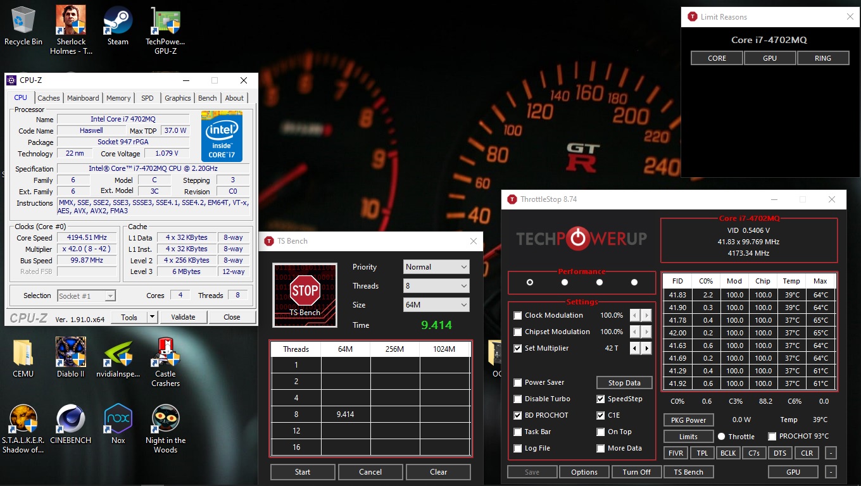Click the CORE button in Limit Reasons
The width and height of the screenshot is (861, 486).
click(x=717, y=58)
